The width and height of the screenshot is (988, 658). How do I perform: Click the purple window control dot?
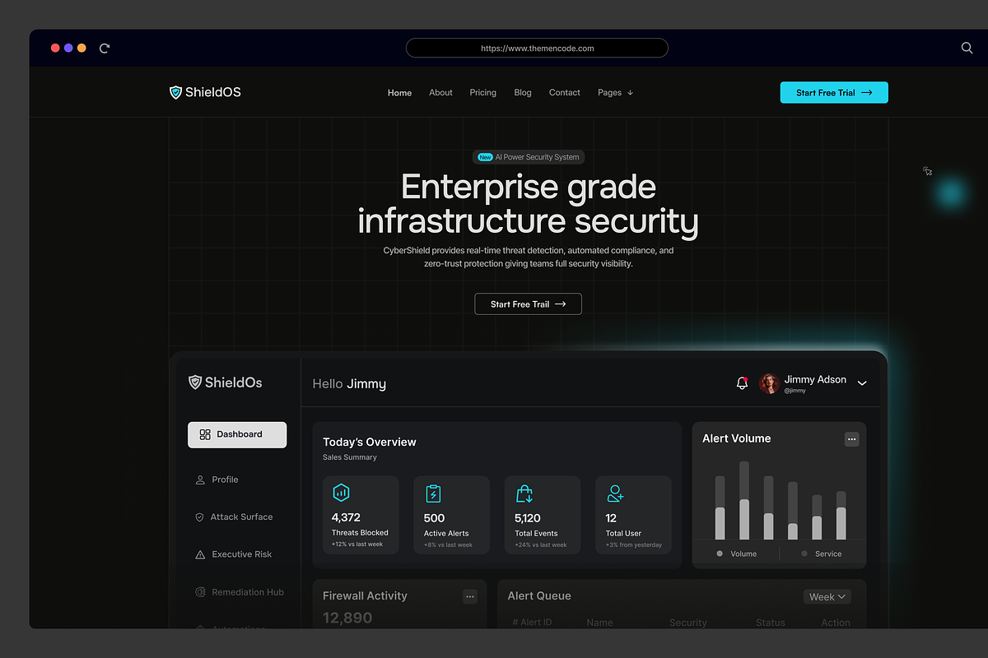coord(68,49)
